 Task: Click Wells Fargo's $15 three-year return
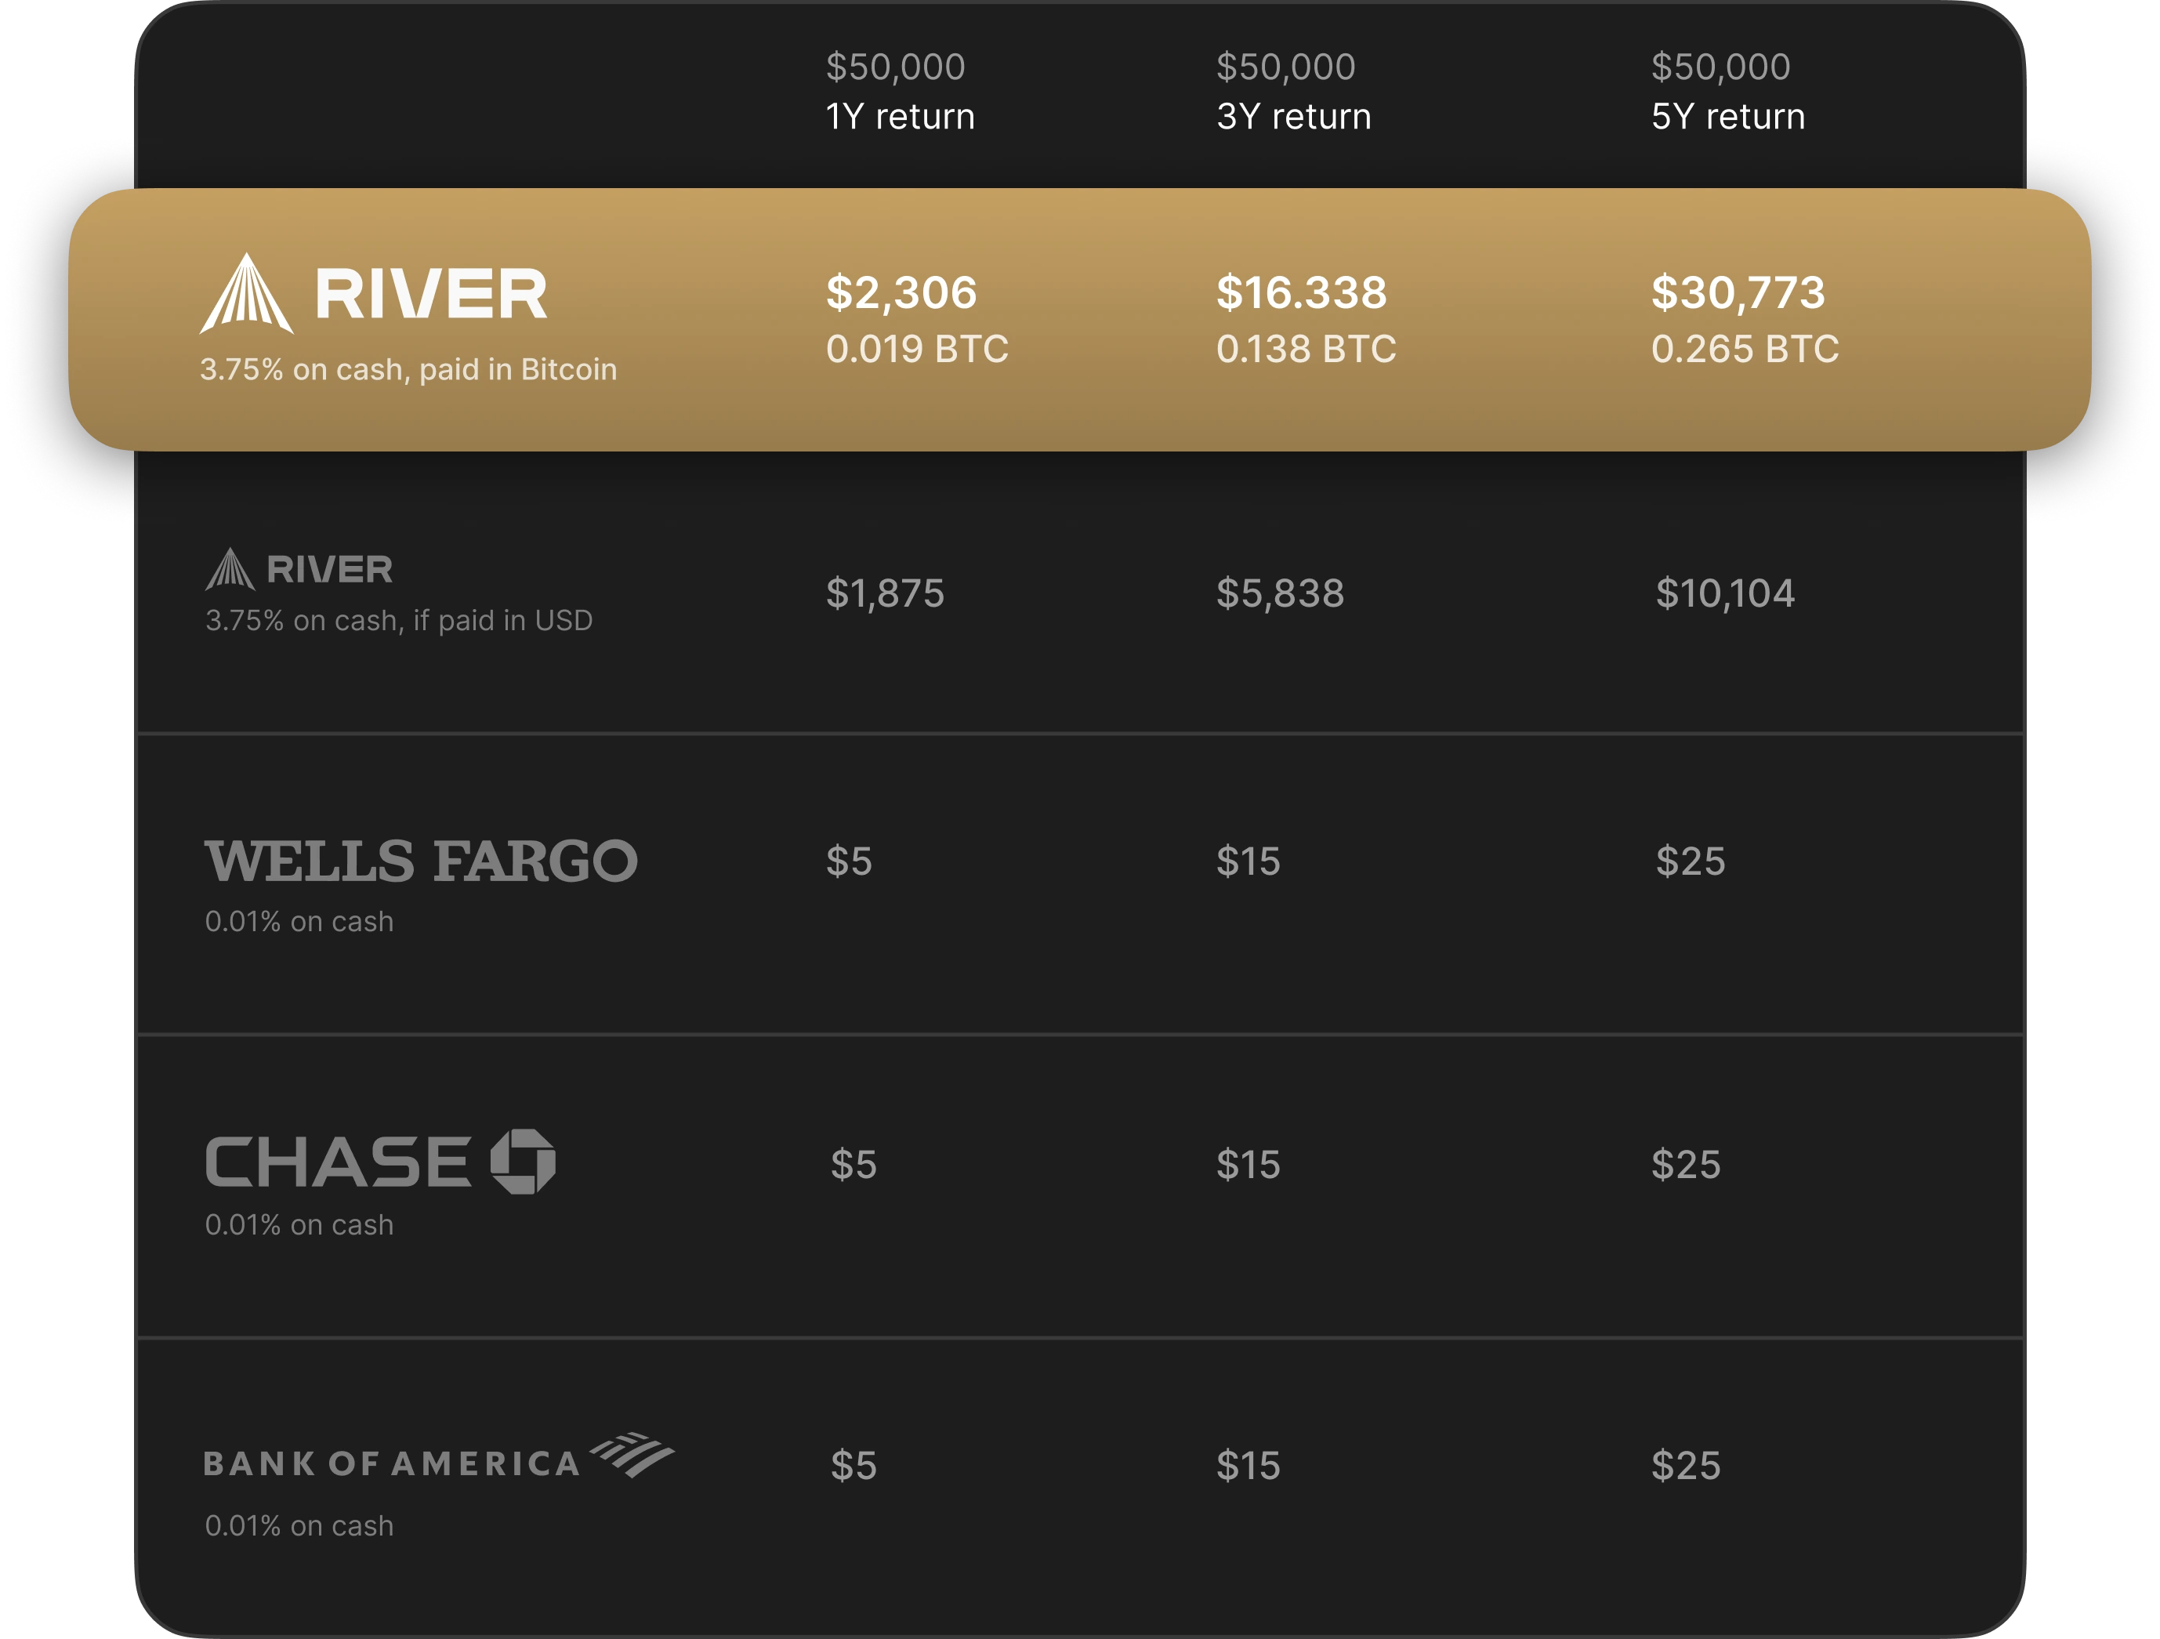1248,861
